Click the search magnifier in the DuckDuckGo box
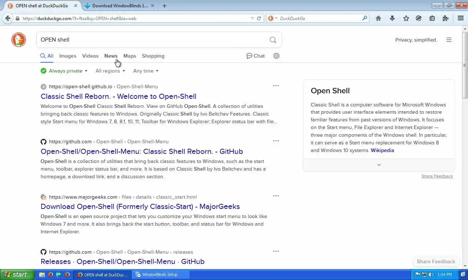 coord(273,40)
